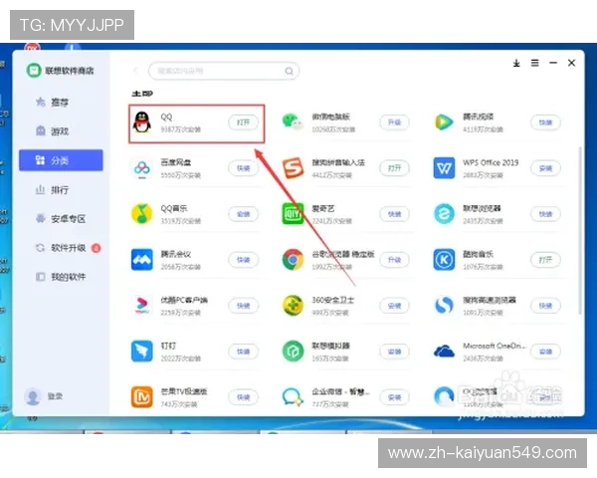Screen dimensions: 597x478
Task: Switch to the 排行 sidebar tab
Action: (59, 189)
